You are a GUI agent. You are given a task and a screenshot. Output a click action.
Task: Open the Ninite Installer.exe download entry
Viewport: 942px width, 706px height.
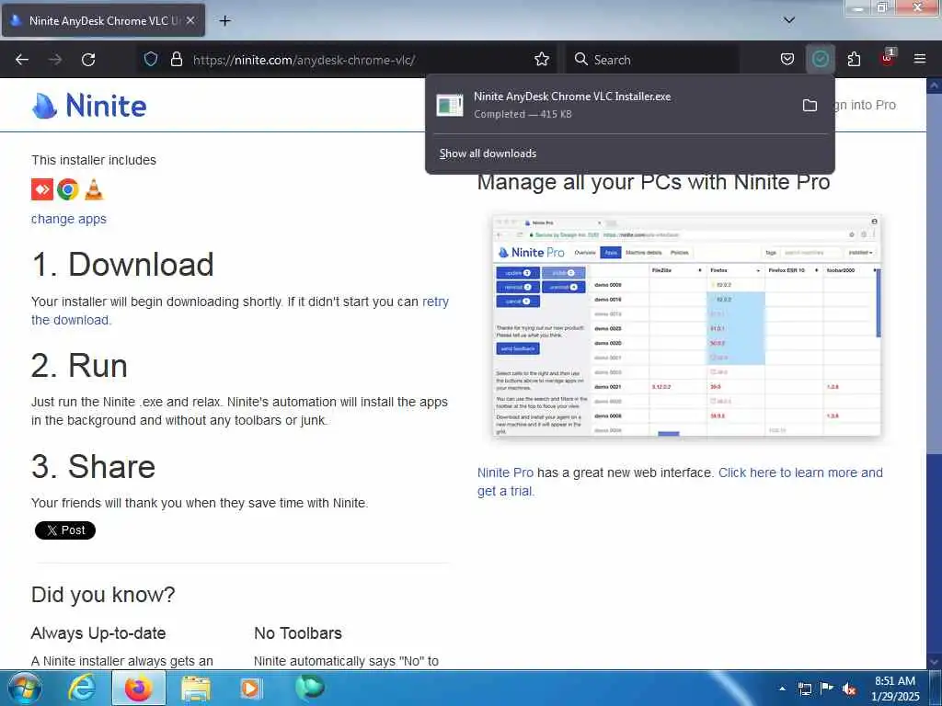coord(613,105)
